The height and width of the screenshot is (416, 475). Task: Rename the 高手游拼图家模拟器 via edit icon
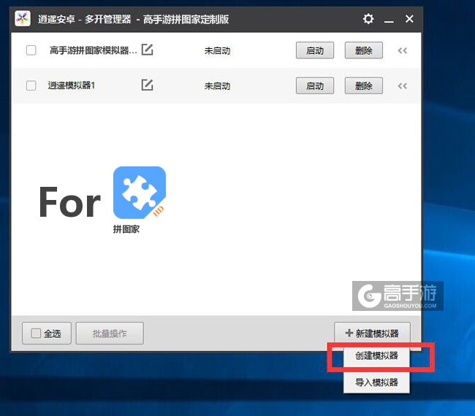pyautogui.click(x=147, y=50)
